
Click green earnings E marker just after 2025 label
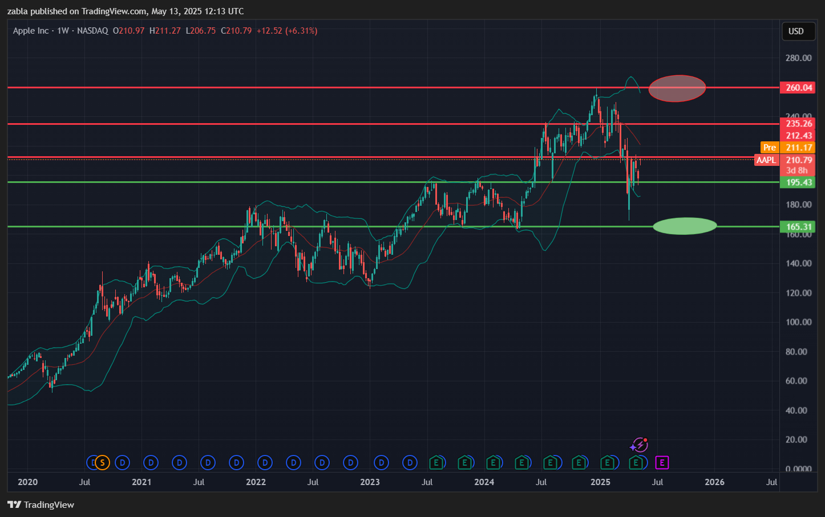[608, 462]
